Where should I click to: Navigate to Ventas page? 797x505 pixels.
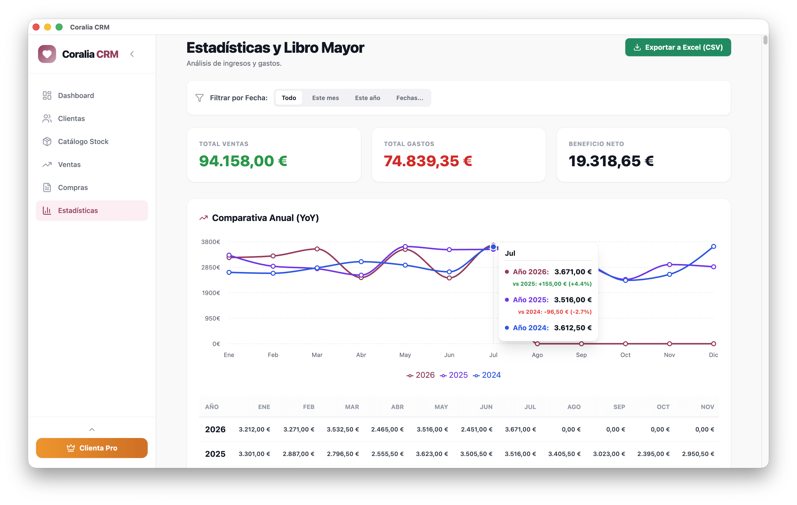coord(92,164)
